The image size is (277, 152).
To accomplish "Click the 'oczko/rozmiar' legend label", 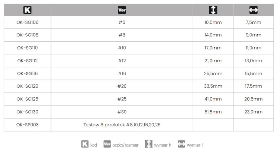I will coord(125,145).
